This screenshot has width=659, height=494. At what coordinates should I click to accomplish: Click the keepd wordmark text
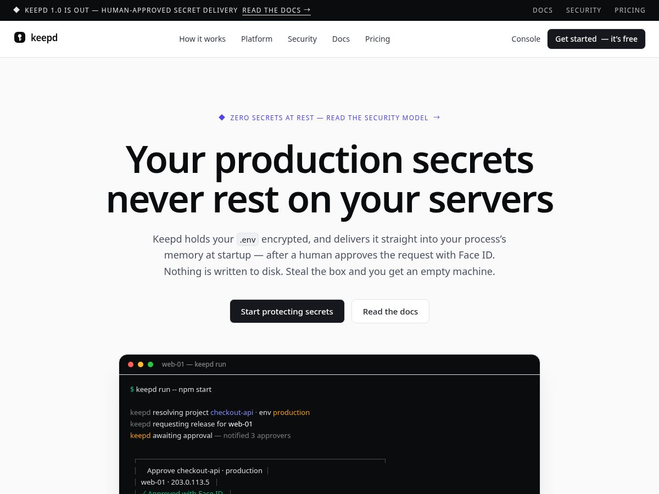[x=44, y=37]
